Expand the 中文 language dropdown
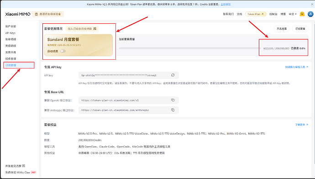This screenshot has height=179, width=315. tap(293, 14)
